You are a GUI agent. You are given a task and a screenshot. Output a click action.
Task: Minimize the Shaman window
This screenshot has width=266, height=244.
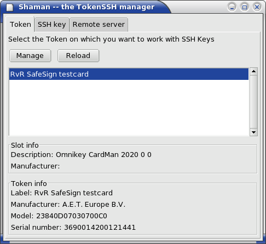coord(232,7)
